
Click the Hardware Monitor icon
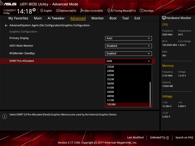pyautogui.click(x=164, y=18)
